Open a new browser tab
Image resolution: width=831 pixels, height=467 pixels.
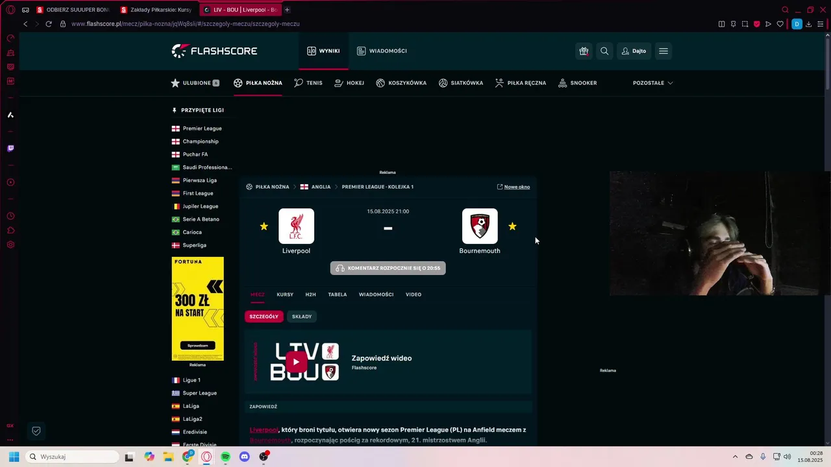click(x=287, y=10)
